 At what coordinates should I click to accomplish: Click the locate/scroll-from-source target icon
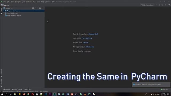(33, 8)
